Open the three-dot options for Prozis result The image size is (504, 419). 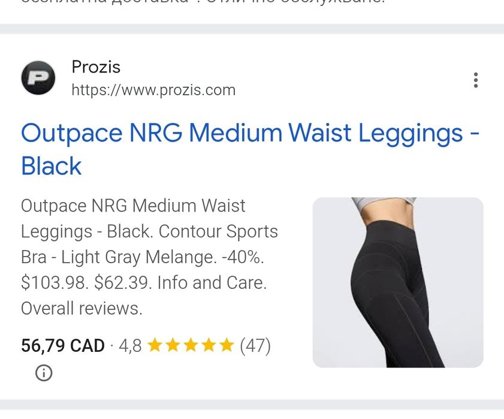476,80
